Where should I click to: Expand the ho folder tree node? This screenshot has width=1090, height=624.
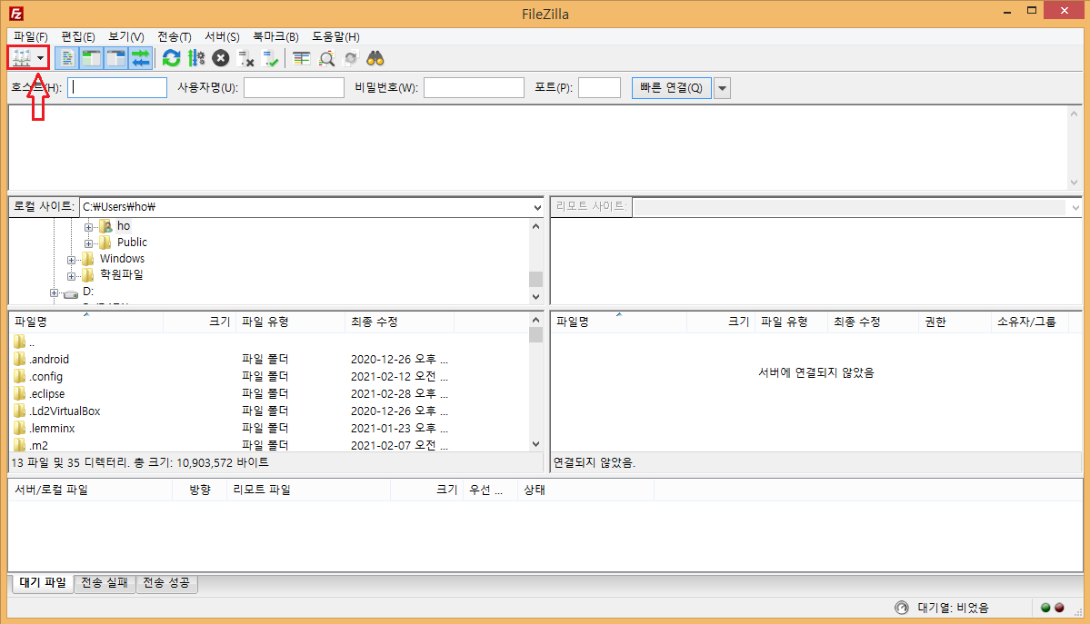pyautogui.click(x=88, y=227)
